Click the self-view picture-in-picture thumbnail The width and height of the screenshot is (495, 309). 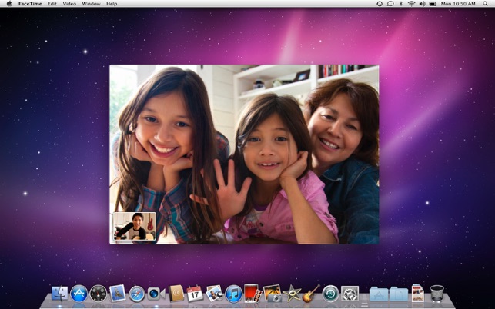(134, 227)
